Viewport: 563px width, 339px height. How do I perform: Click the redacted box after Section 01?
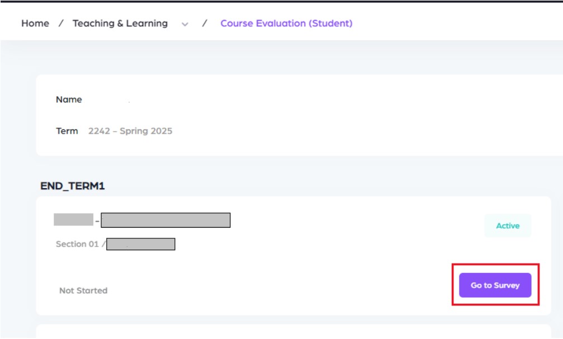pyautogui.click(x=141, y=244)
